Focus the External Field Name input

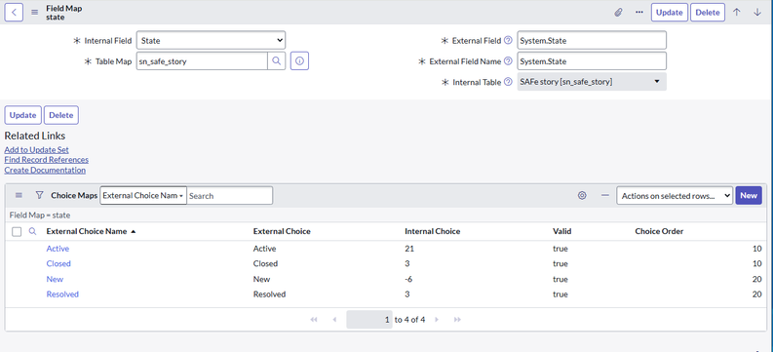592,61
